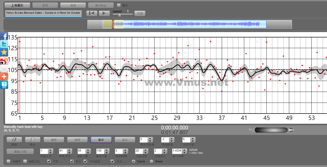
Task: Uncheck the 平均速度 checkbox
Action: pos(85,161)
